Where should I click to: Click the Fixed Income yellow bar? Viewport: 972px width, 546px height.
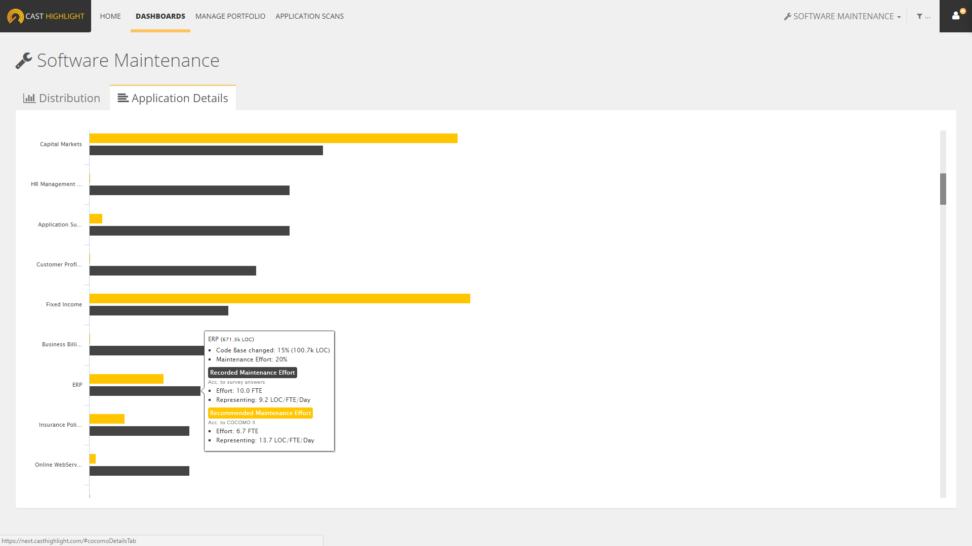(x=279, y=298)
